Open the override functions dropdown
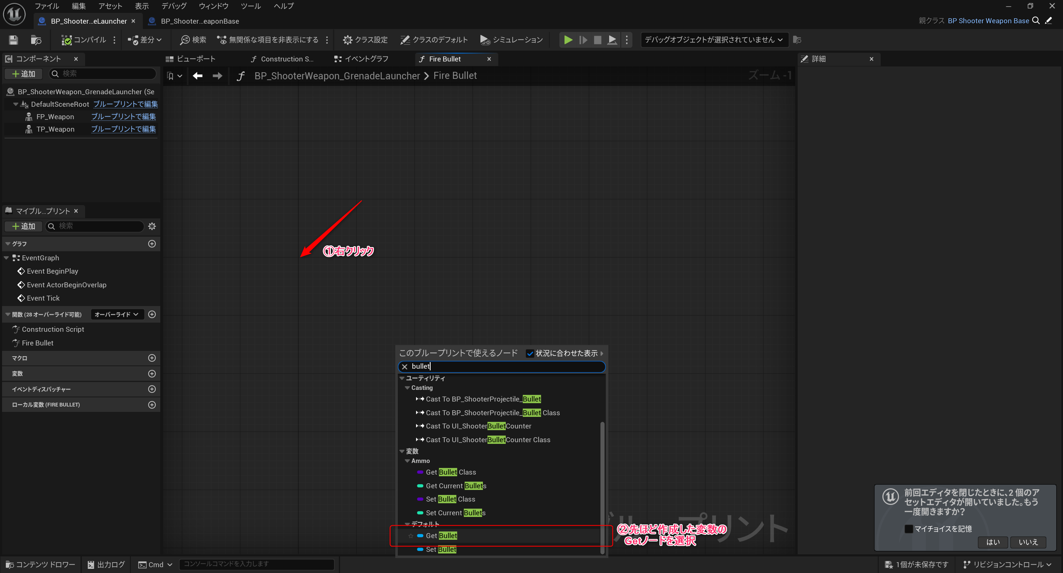 [x=117, y=314]
